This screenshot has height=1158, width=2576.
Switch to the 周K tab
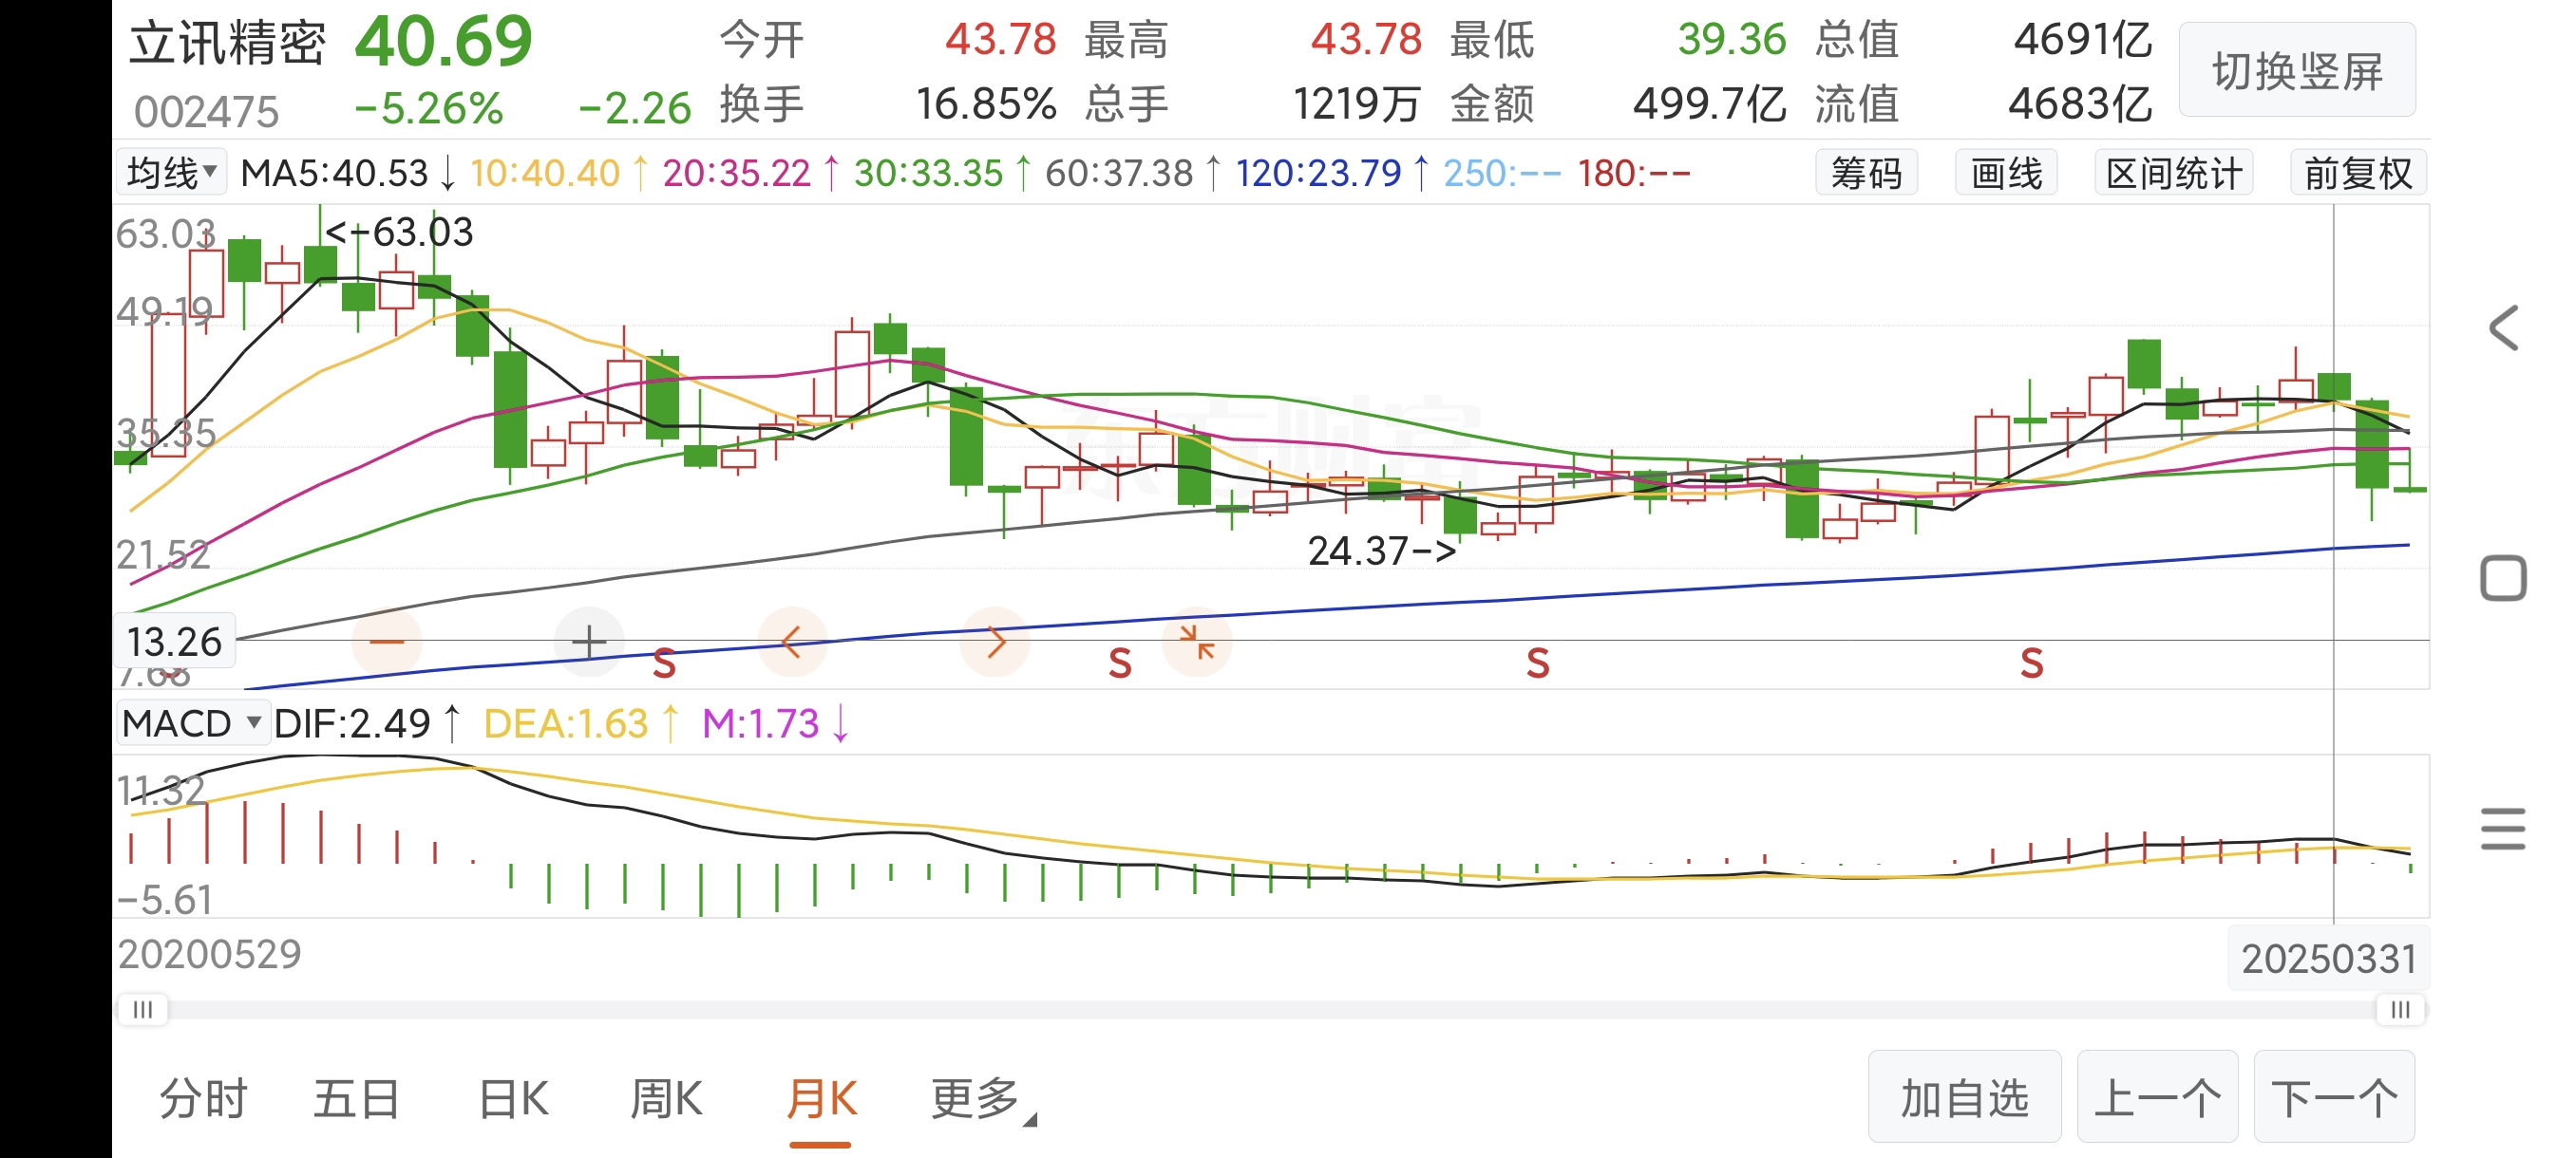tap(666, 1099)
